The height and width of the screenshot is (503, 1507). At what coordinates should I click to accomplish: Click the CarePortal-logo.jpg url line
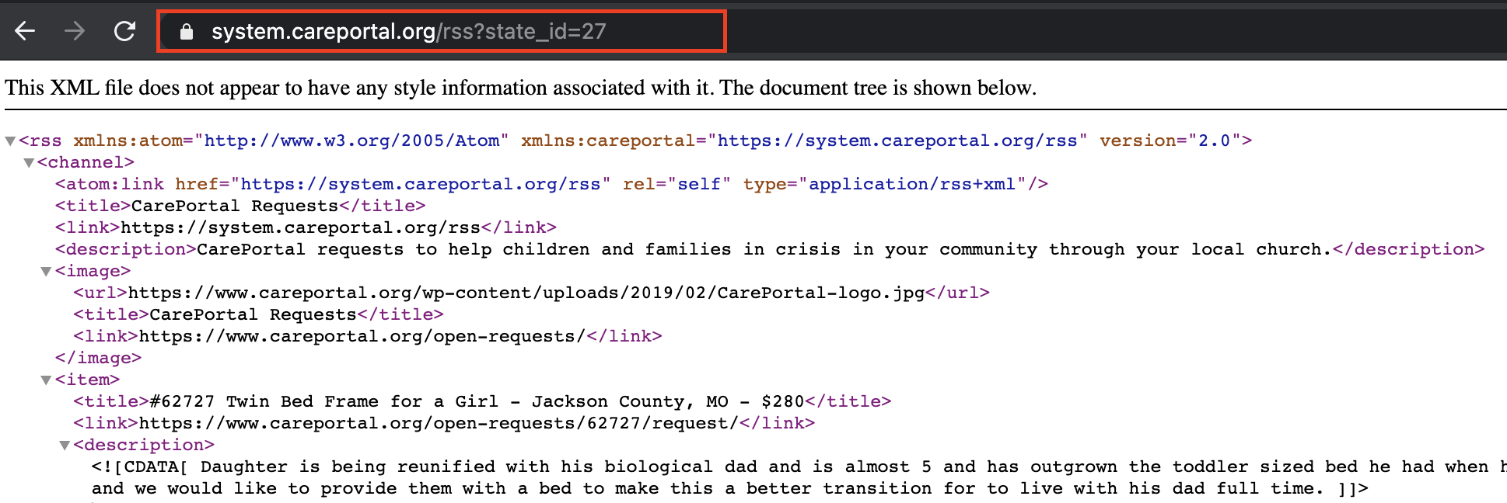[x=526, y=293]
